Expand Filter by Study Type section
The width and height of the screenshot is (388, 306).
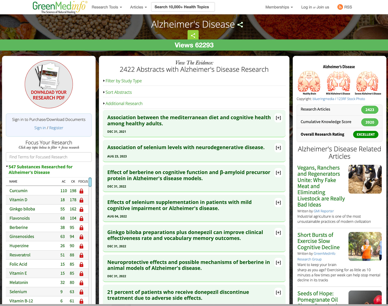click(123, 81)
